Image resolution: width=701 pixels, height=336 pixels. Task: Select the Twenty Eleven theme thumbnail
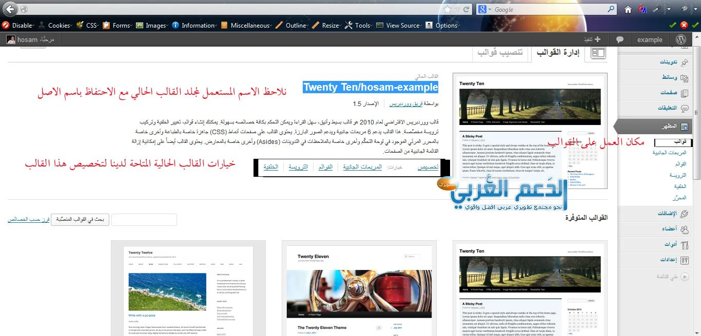359,287
